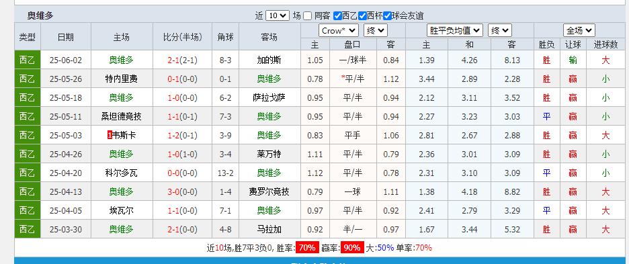
Task: Open the 终 dropdown beside Crow*
Action: [376, 30]
